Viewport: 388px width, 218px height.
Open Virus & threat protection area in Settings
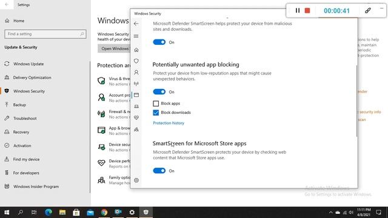point(113,81)
